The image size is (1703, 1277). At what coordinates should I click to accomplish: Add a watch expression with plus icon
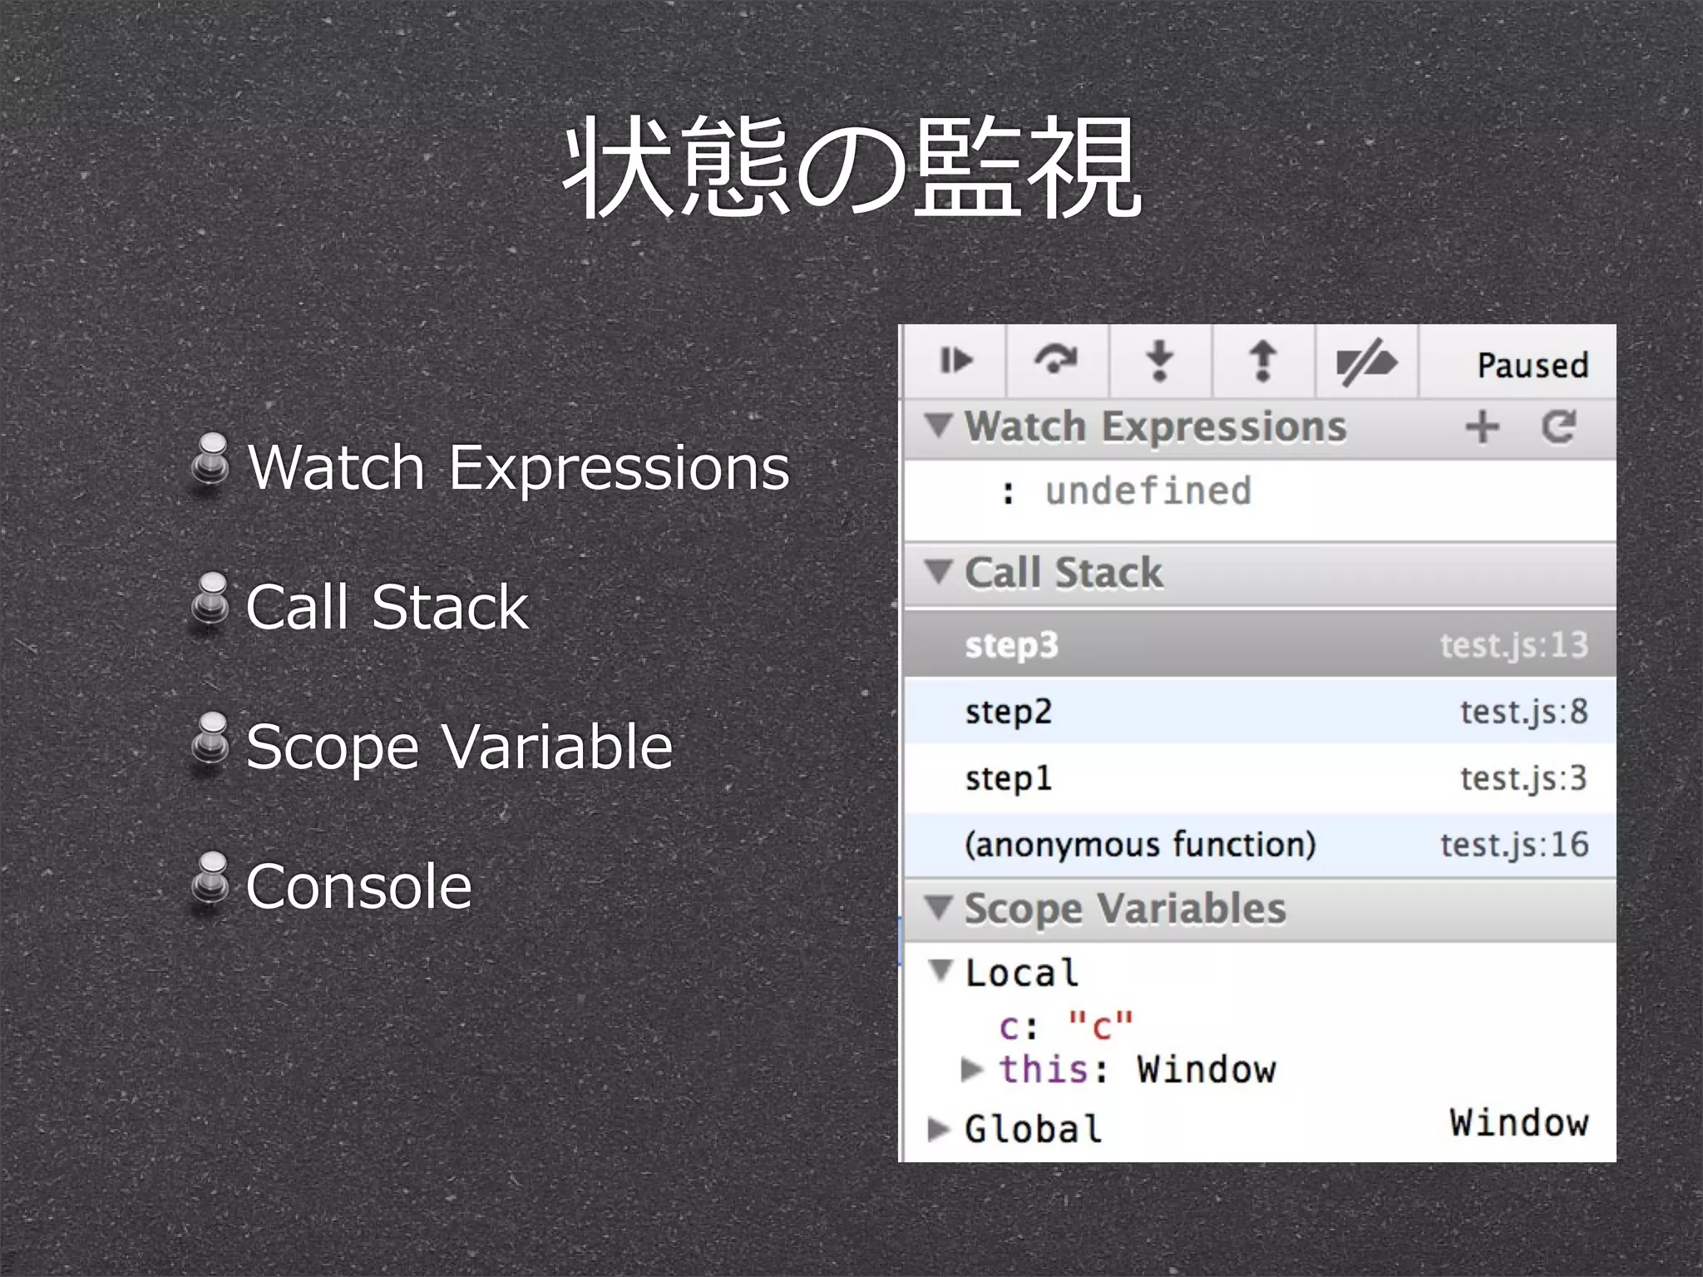pos(1483,427)
